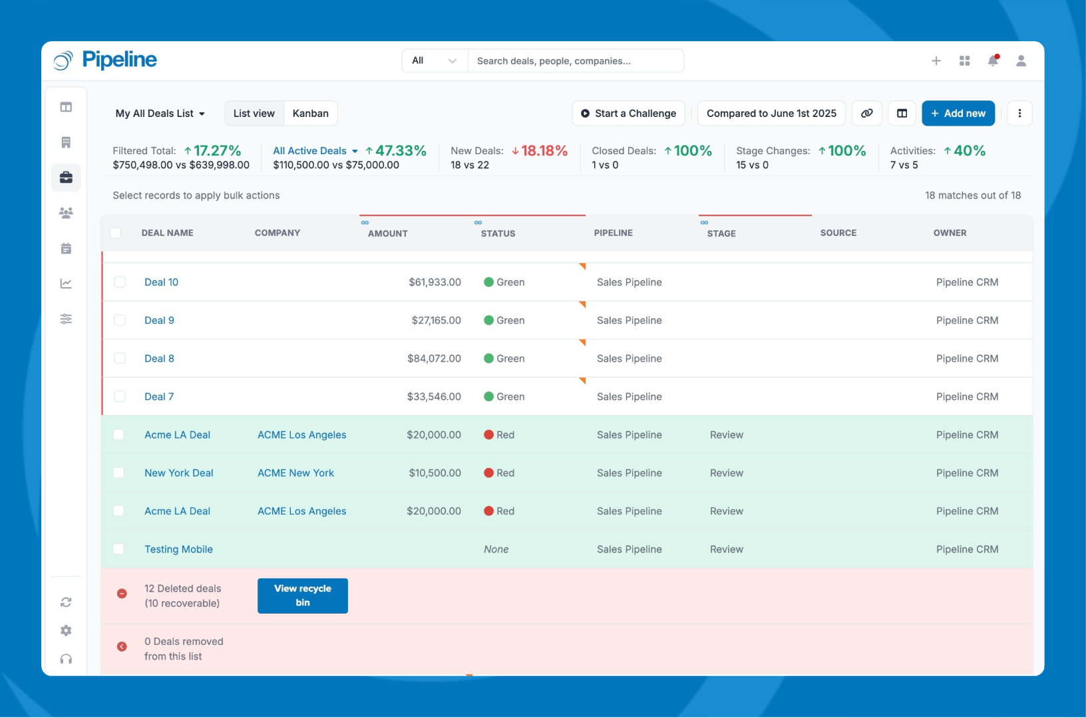Select the New York Deal checkbox
1086x718 pixels.
118,473
